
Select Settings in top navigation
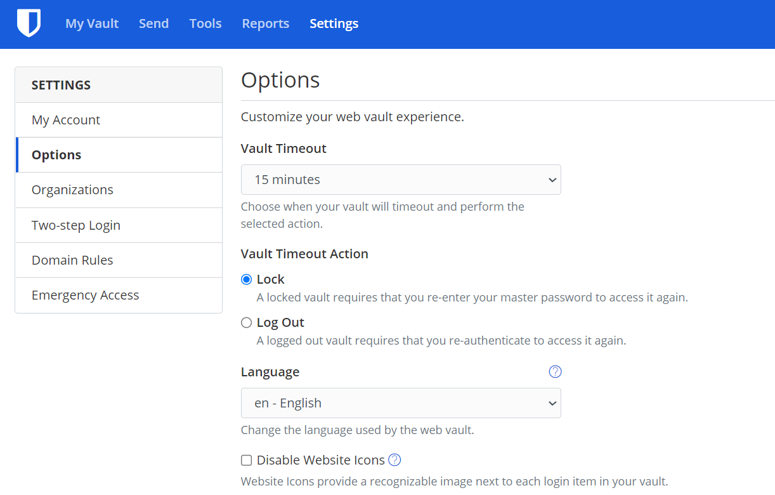pos(334,23)
